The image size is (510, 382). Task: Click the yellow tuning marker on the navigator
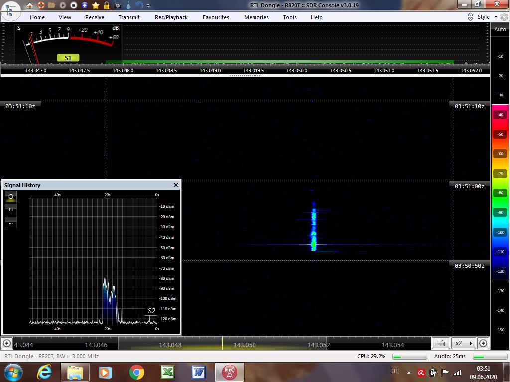223,343
